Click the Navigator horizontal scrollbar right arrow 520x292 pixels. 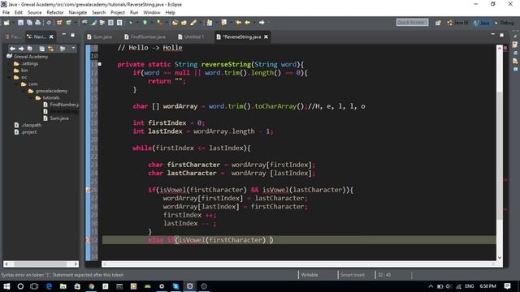76,264
